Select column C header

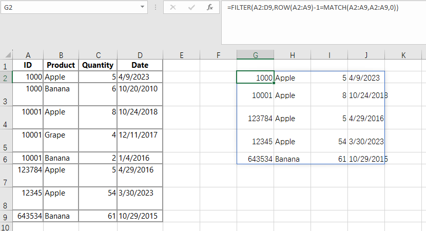[x=98, y=55]
